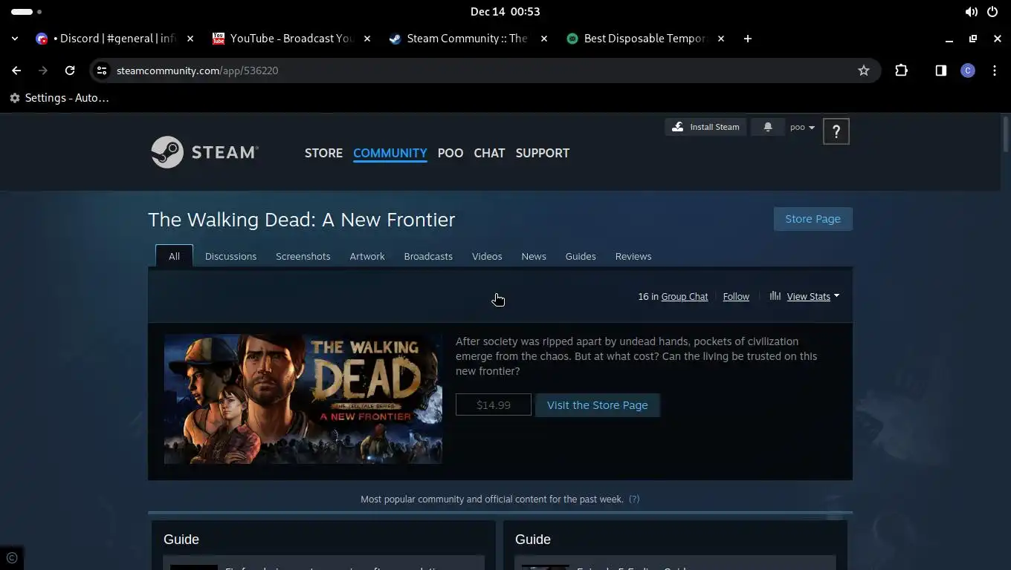Select the News tab
1011x570 pixels.
tap(534, 256)
